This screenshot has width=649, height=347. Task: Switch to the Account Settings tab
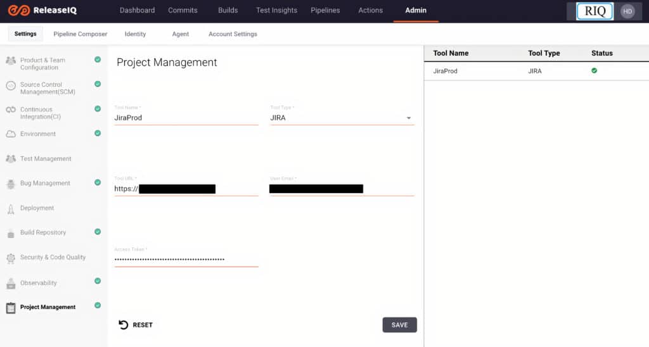[x=233, y=34]
